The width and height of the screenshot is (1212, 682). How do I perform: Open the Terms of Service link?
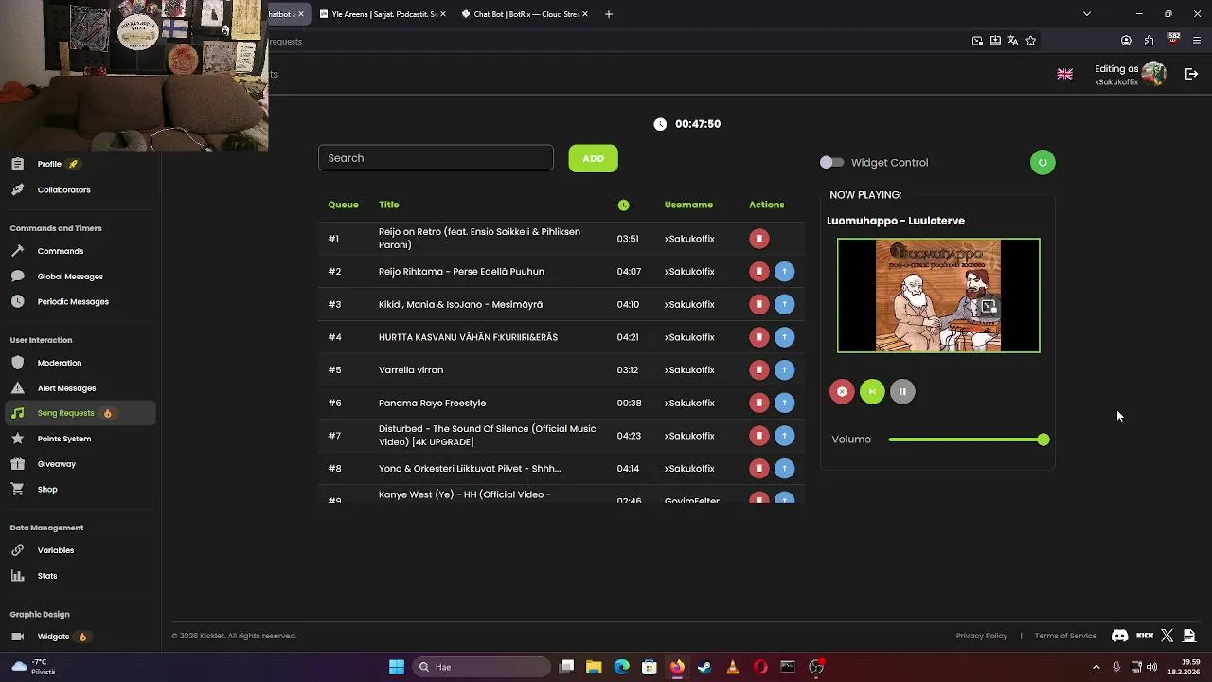point(1065,636)
